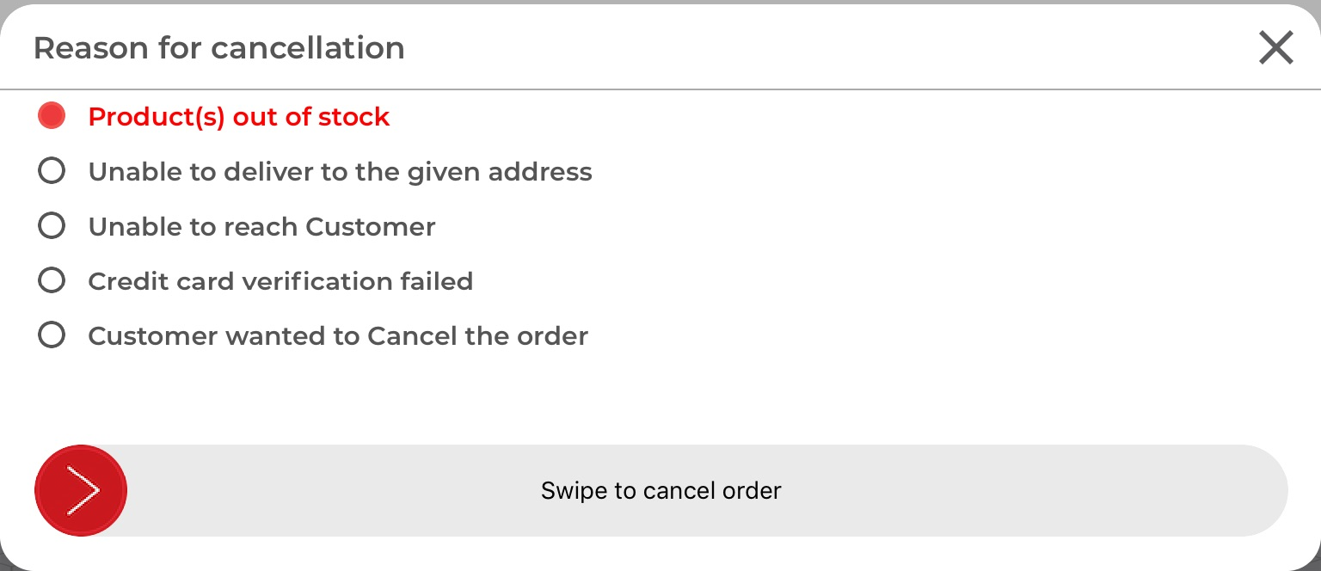The height and width of the screenshot is (571, 1321).
Task: Tick the Unable to reach Customer radio circle
Action: click(x=52, y=226)
